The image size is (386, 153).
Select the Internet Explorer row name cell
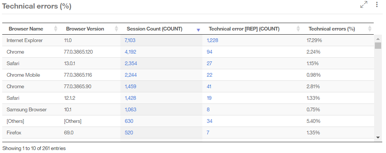(x=25, y=40)
